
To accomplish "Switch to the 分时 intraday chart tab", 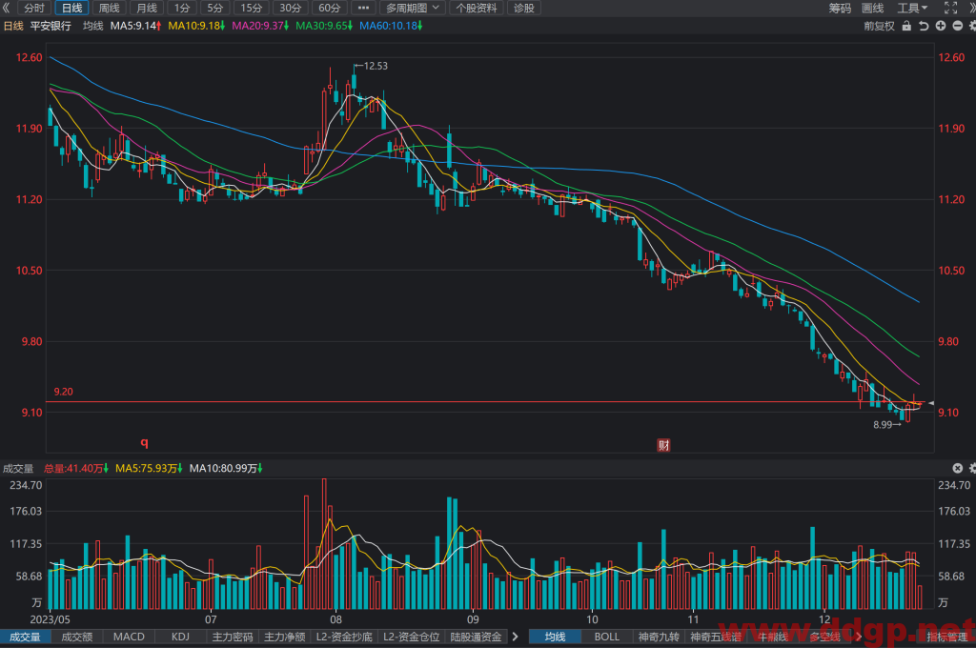I will (34, 8).
